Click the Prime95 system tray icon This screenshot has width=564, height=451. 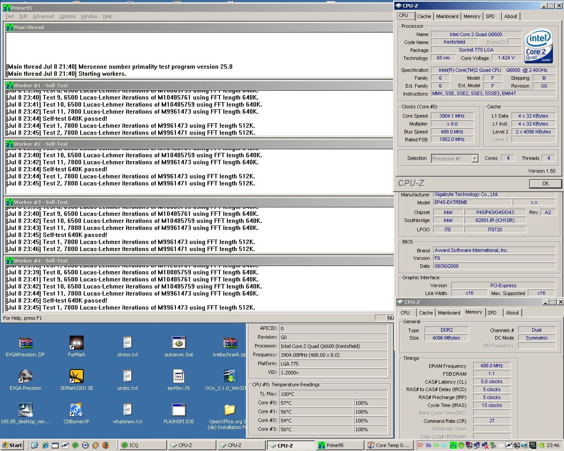(x=453, y=445)
